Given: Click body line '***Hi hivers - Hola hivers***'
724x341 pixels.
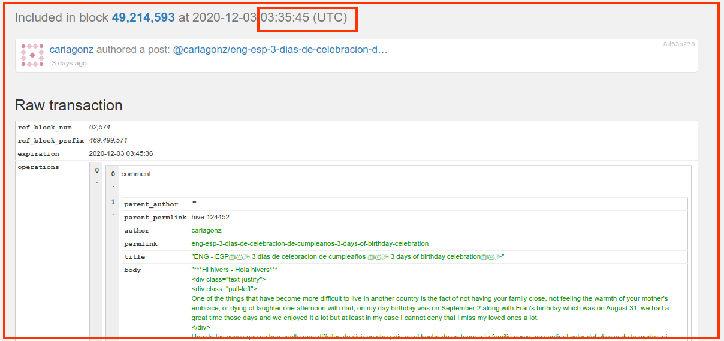Looking at the screenshot, I should click(x=234, y=270).
